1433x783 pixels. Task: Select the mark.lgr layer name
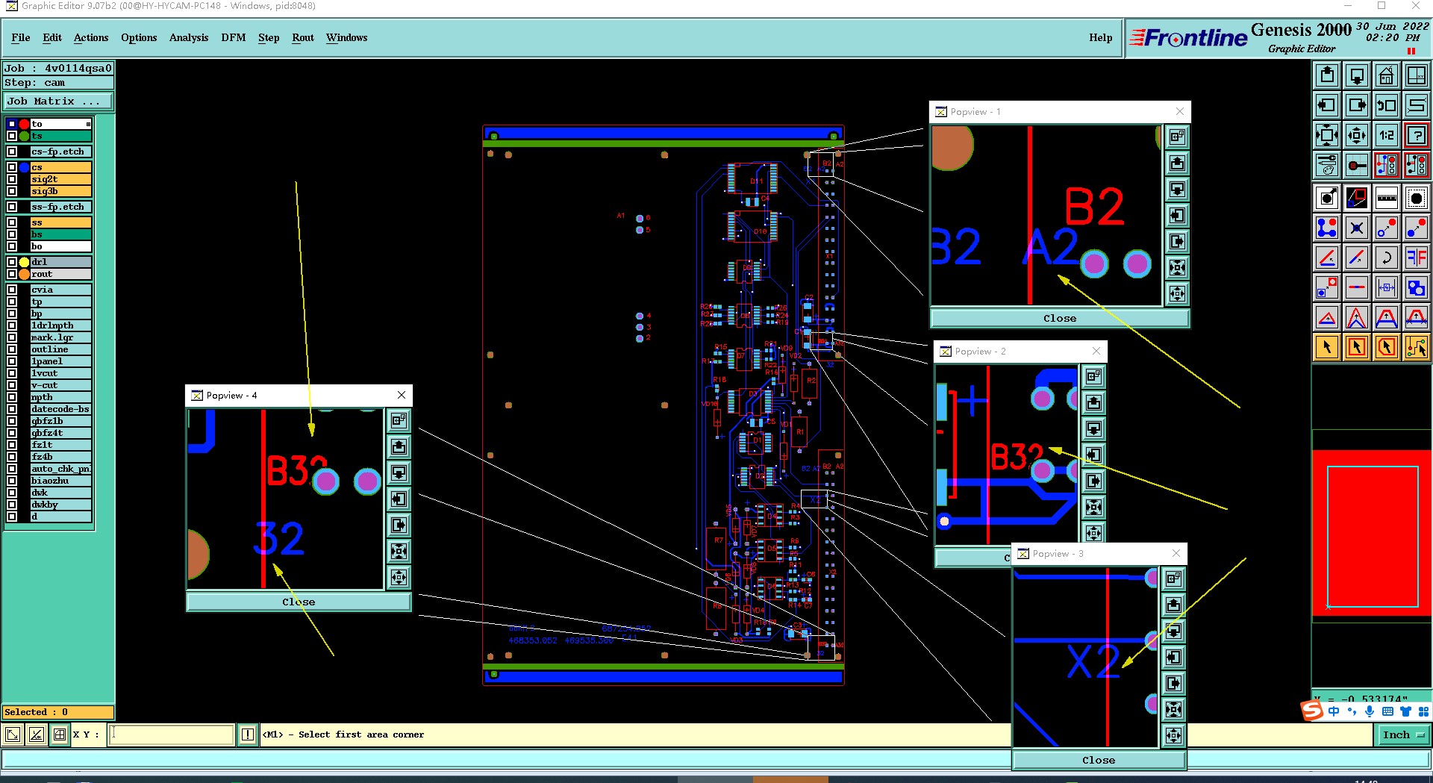pos(60,337)
